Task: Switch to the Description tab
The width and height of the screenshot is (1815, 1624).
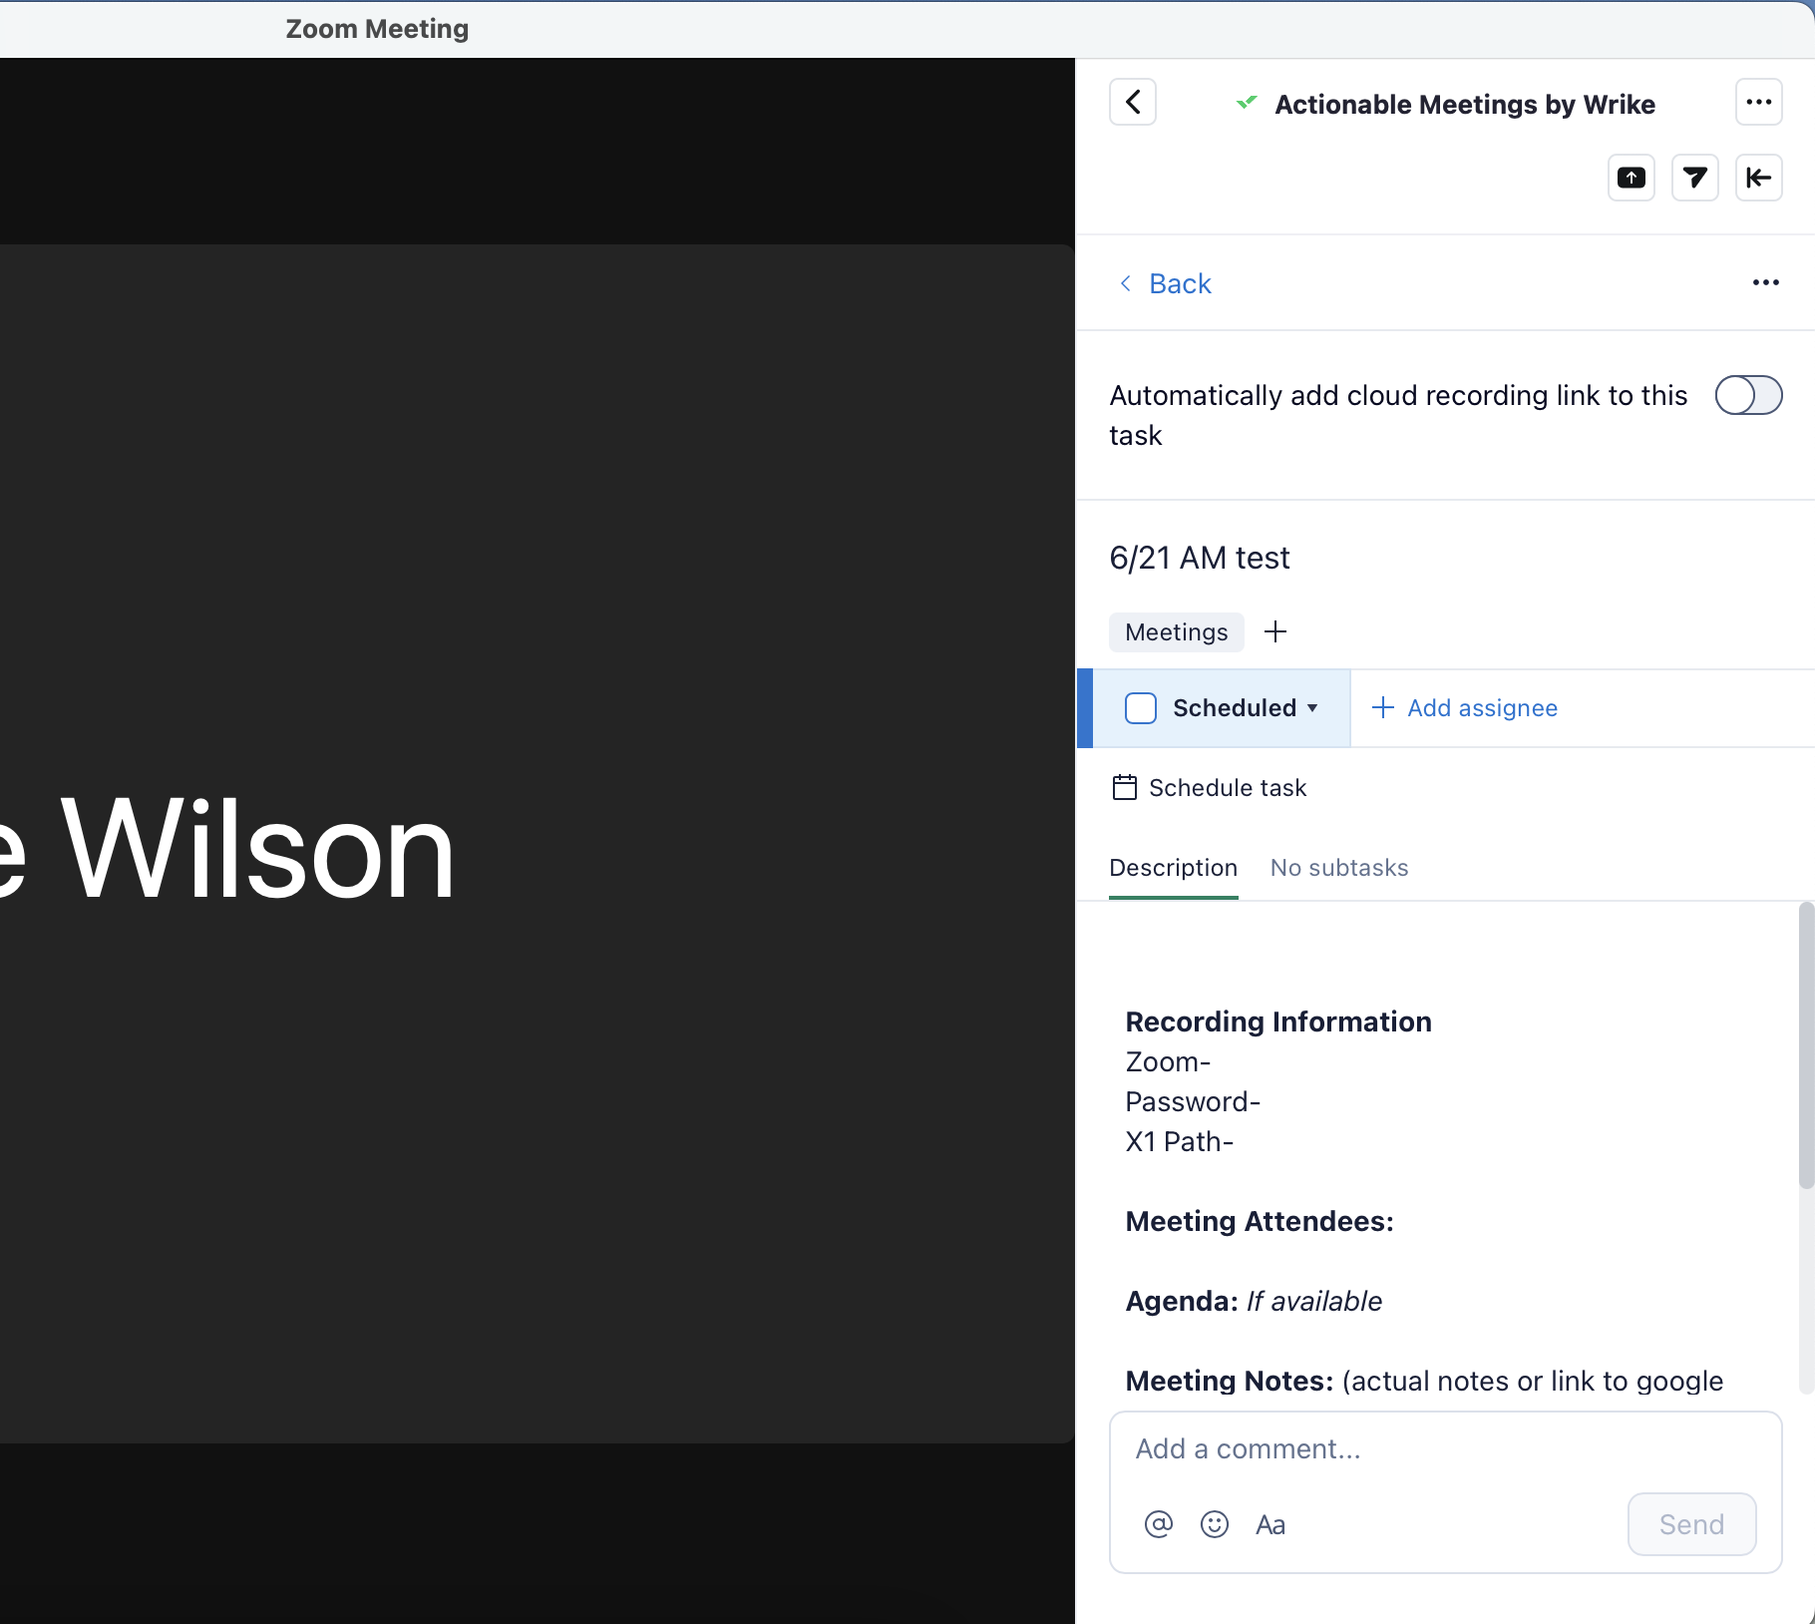Action: click(x=1174, y=868)
